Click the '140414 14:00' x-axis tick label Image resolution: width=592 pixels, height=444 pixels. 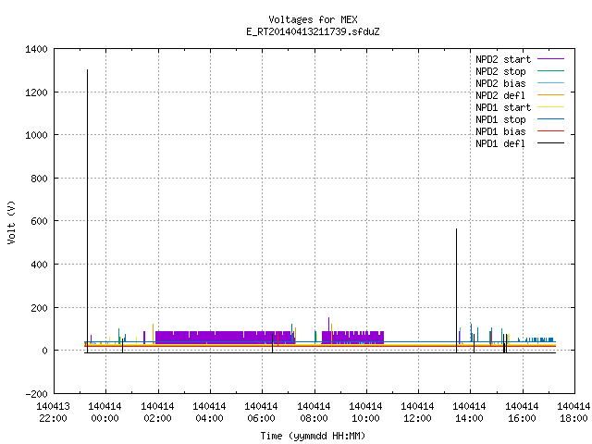469,413
